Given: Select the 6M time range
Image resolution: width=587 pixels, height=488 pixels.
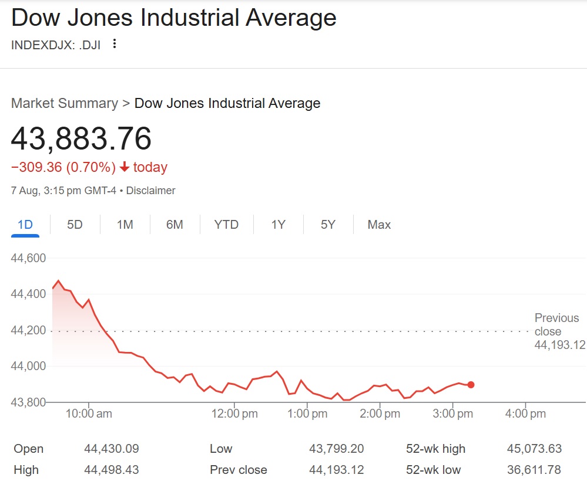Looking at the screenshot, I should (x=175, y=225).
